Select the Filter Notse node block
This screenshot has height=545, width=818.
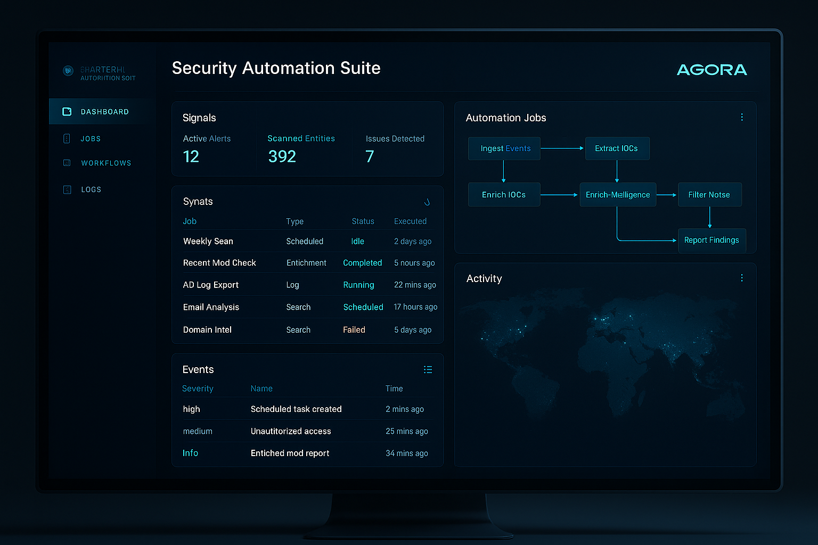pos(709,194)
